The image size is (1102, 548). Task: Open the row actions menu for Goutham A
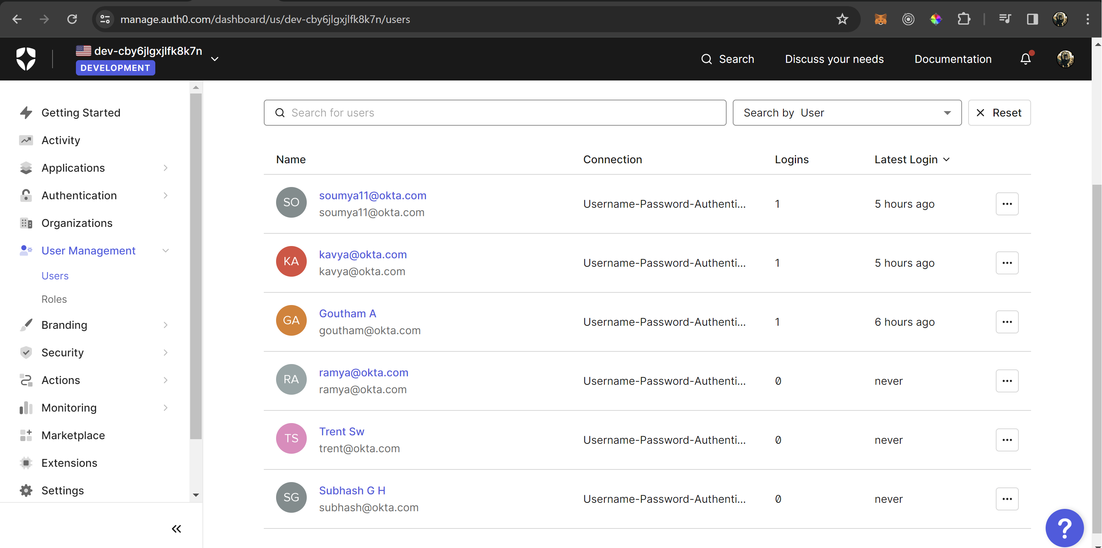tap(1007, 322)
